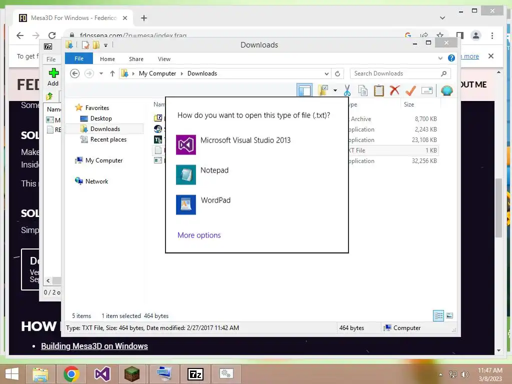Expand the arrow after My Computer breadcrumb

[x=182, y=74]
